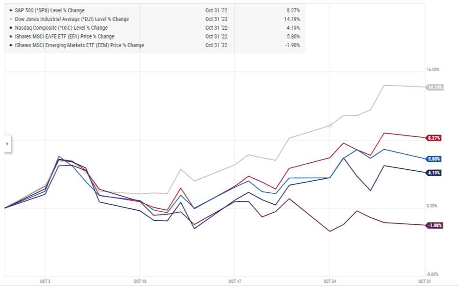
Task: Select the iShares MSCI EAFE ETF legend label
Action: pyautogui.click(x=64, y=37)
